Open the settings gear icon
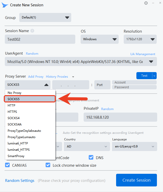The height and width of the screenshot is (192, 163). [146, 3]
